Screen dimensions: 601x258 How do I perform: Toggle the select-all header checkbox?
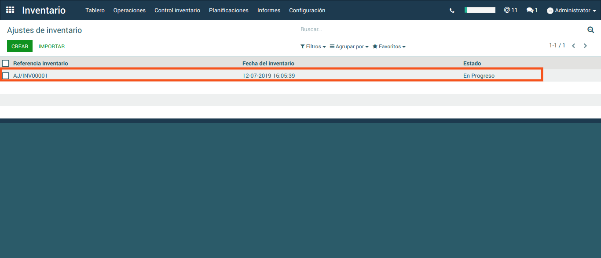click(6, 64)
